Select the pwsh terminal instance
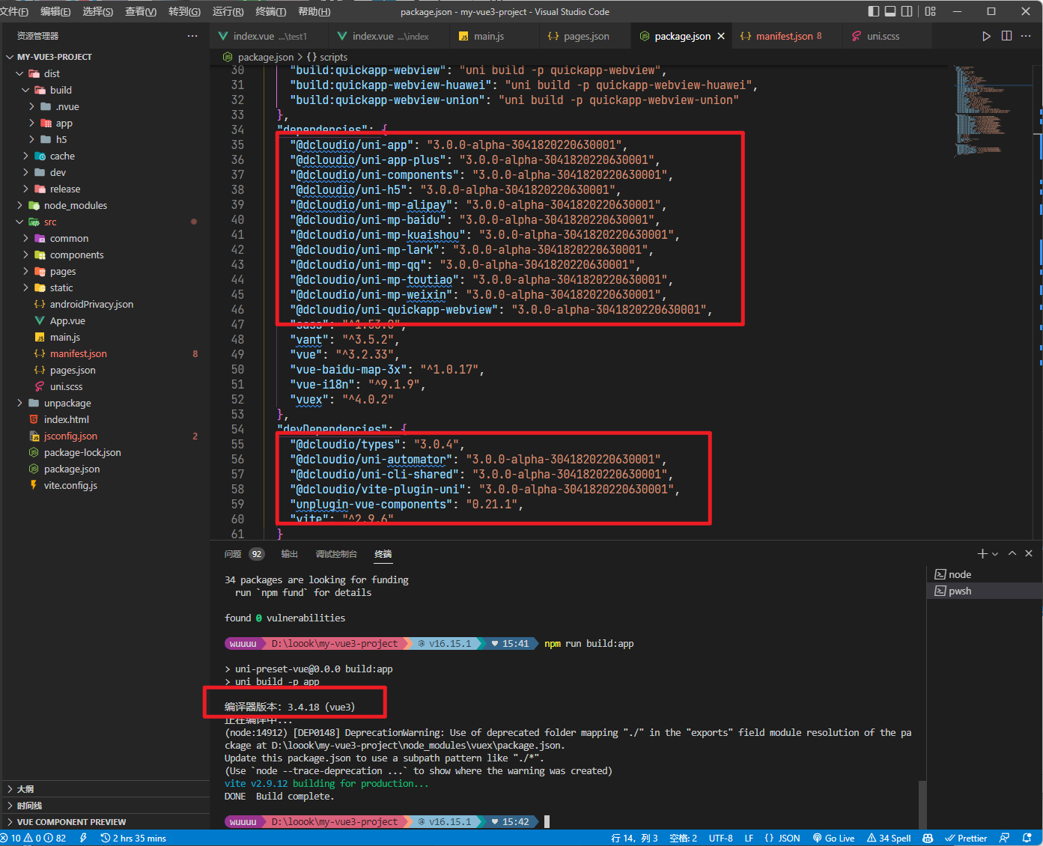1043x846 pixels. click(985, 591)
